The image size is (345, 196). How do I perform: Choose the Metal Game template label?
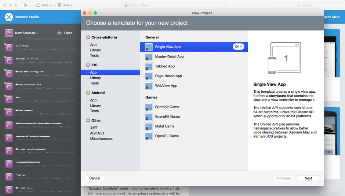click(x=164, y=126)
